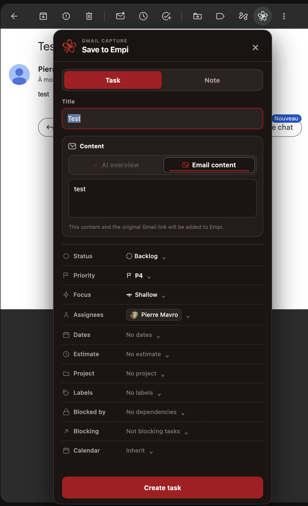Click the Estimate clock icon
This screenshot has width=308, height=506.
(66, 354)
